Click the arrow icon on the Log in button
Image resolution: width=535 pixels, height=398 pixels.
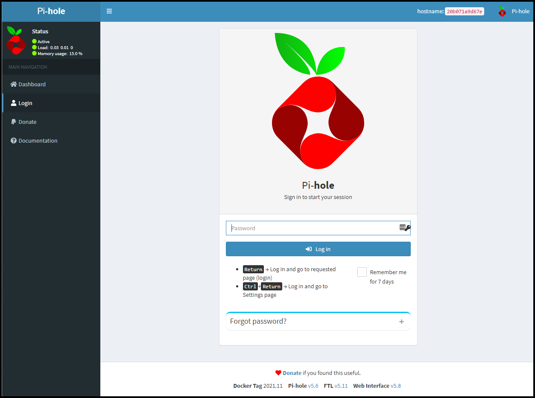tap(307, 249)
